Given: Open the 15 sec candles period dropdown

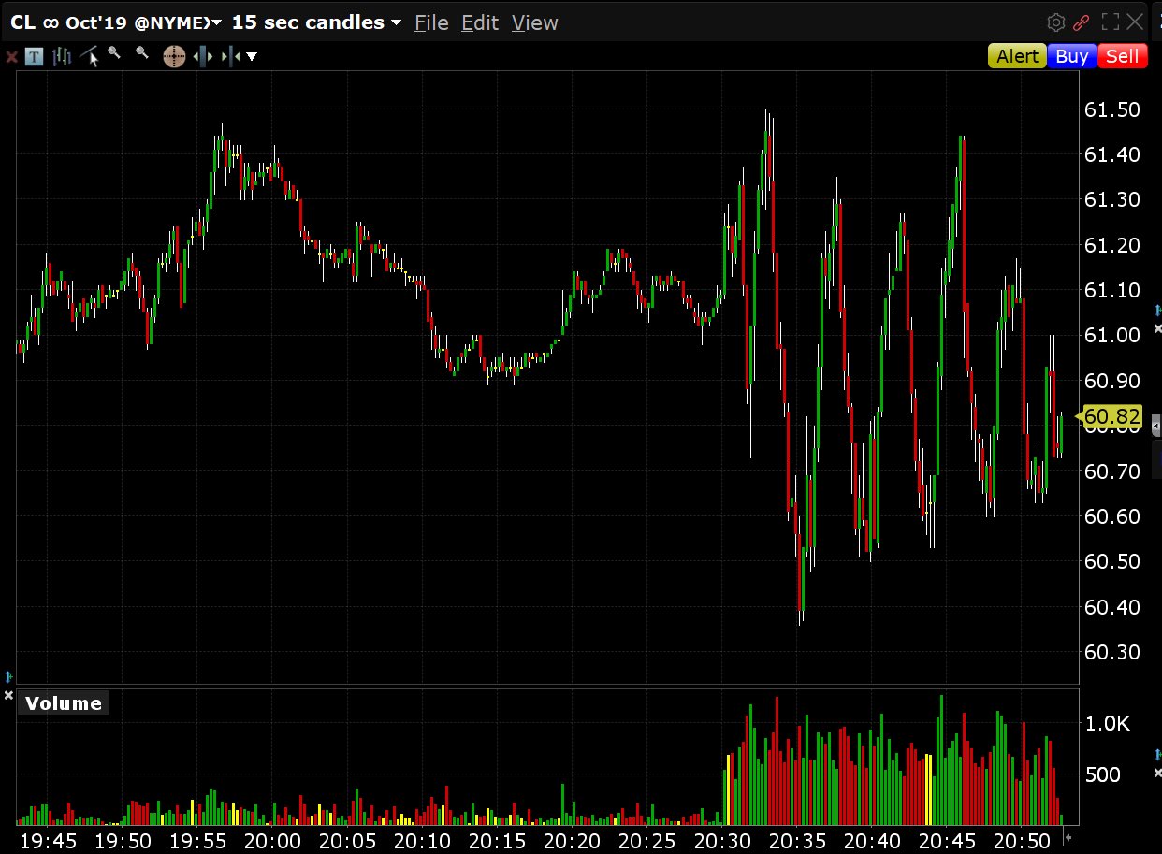Looking at the screenshot, I should 317,22.
